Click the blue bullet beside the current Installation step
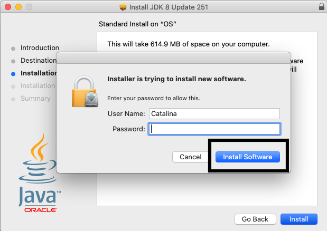The width and height of the screenshot is (327, 231). tap(13, 74)
